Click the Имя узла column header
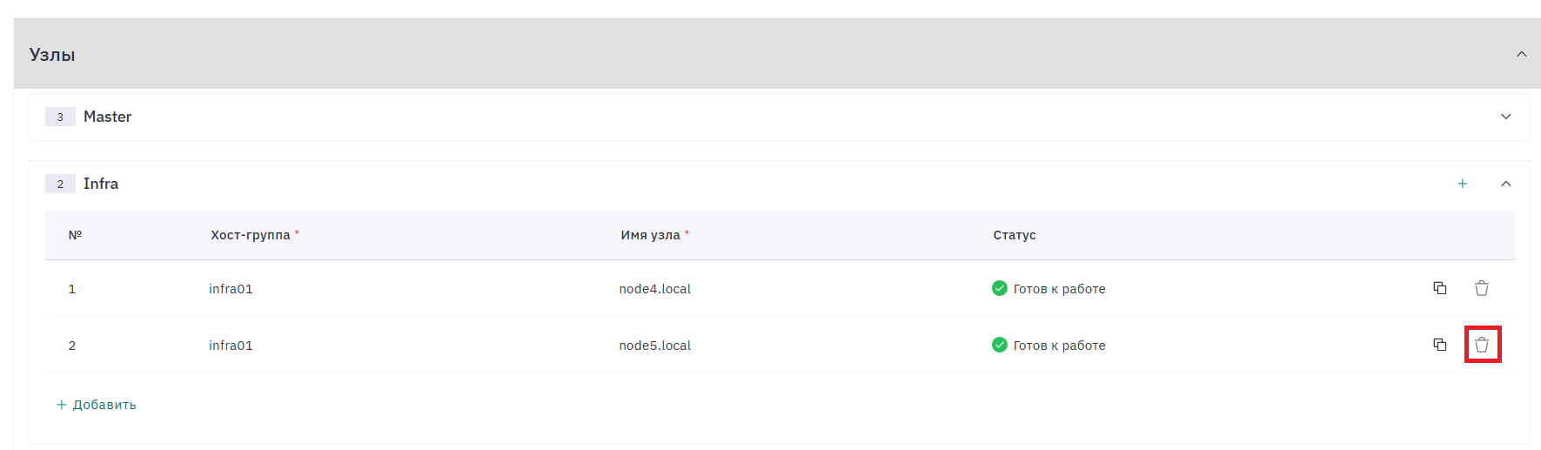 651,235
